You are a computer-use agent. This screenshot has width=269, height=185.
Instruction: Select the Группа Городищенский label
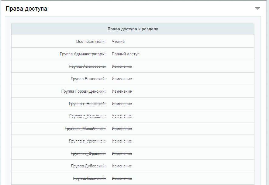click(84, 91)
